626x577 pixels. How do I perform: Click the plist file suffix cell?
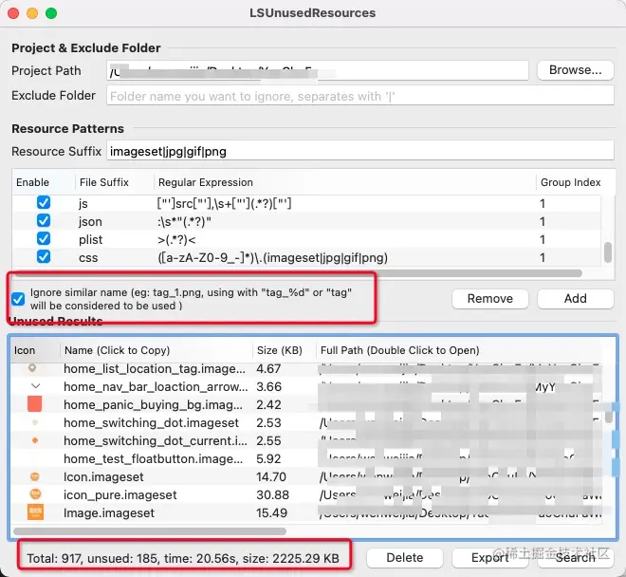click(x=91, y=240)
